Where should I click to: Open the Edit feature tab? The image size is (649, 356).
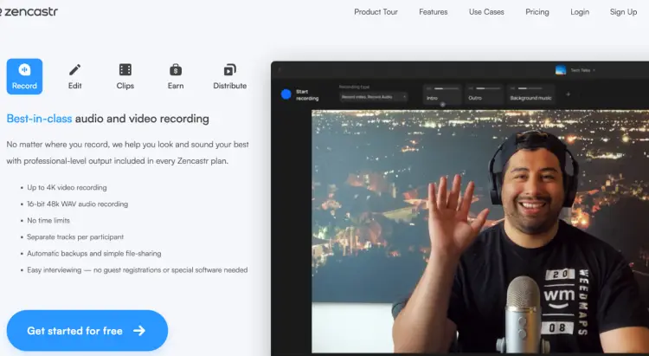(75, 77)
